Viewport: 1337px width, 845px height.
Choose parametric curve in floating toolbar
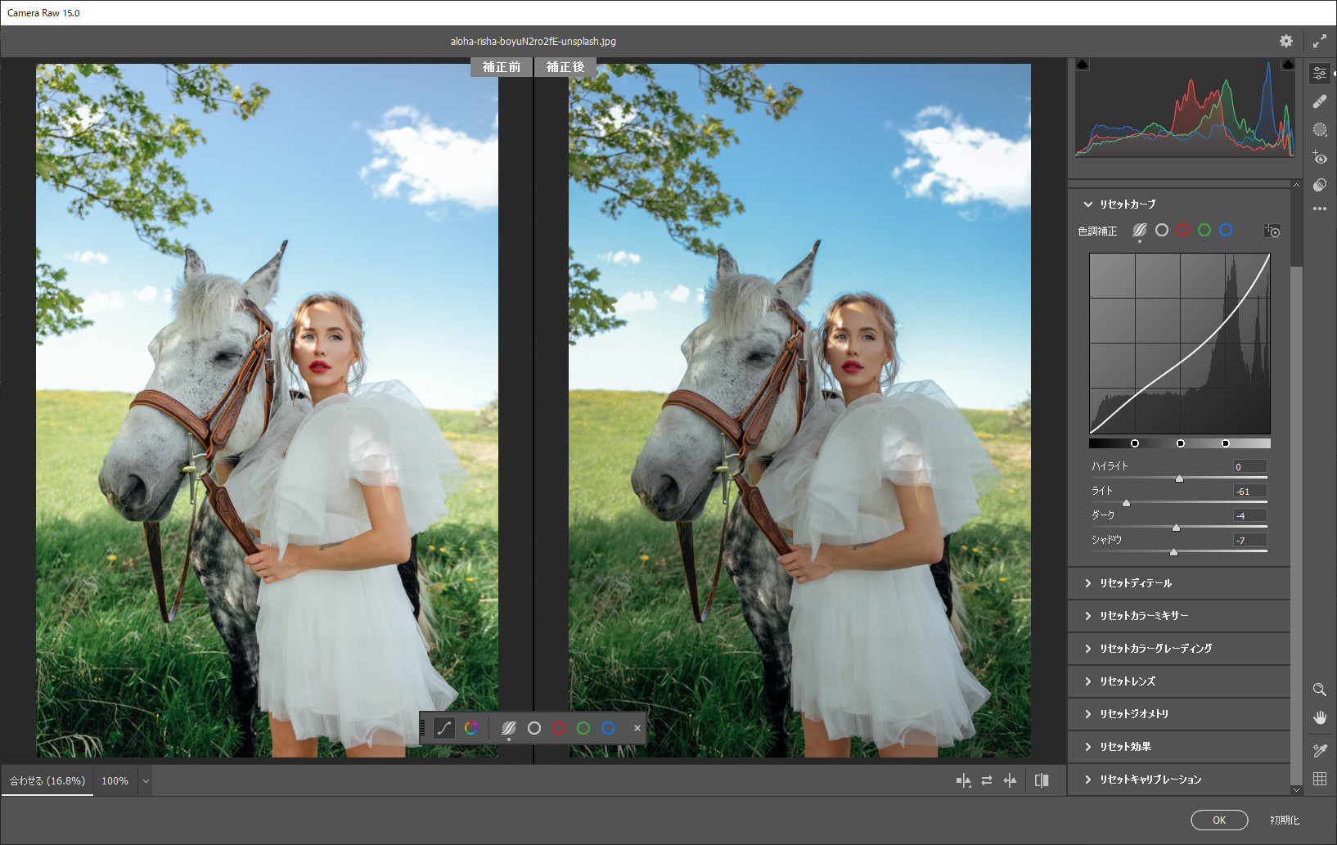point(509,728)
